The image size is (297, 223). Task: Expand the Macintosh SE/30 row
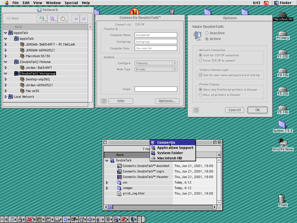pos(6,56)
